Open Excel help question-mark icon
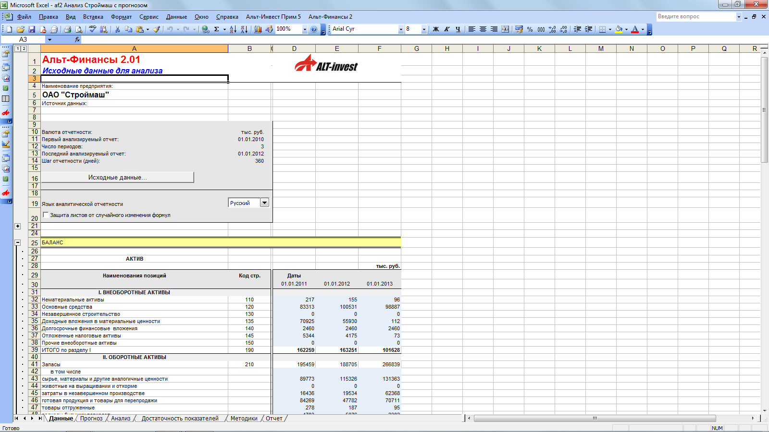The image size is (769, 432). [x=314, y=29]
